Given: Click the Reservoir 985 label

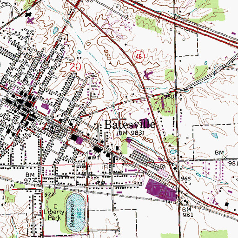Looking at the screenshot, I should coord(75,213).
